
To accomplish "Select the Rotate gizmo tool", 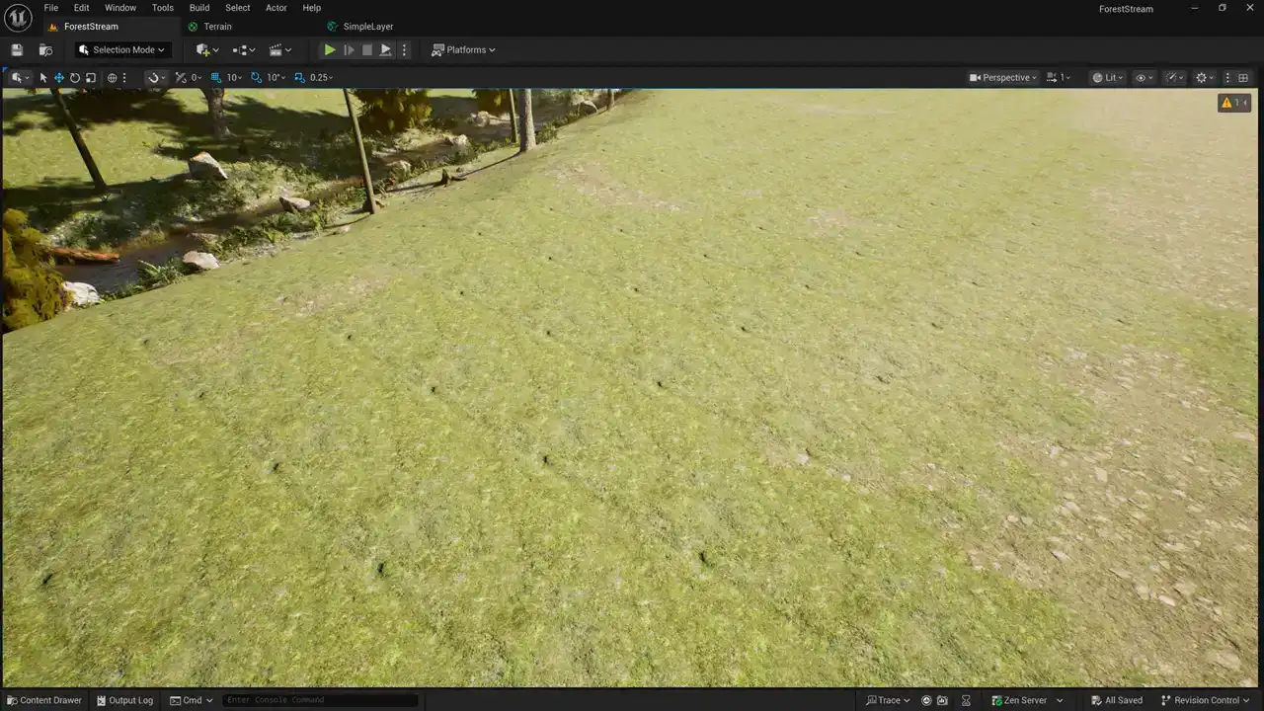I will [75, 78].
